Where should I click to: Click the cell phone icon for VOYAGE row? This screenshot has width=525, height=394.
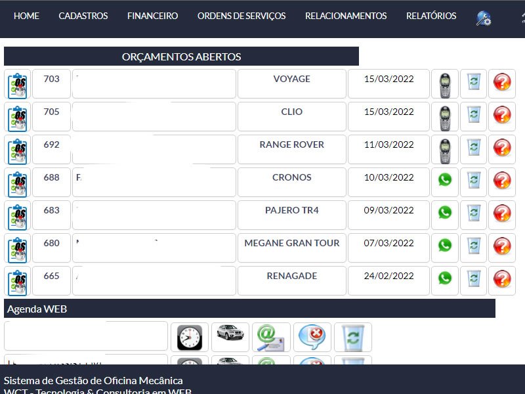(x=445, y=86)
